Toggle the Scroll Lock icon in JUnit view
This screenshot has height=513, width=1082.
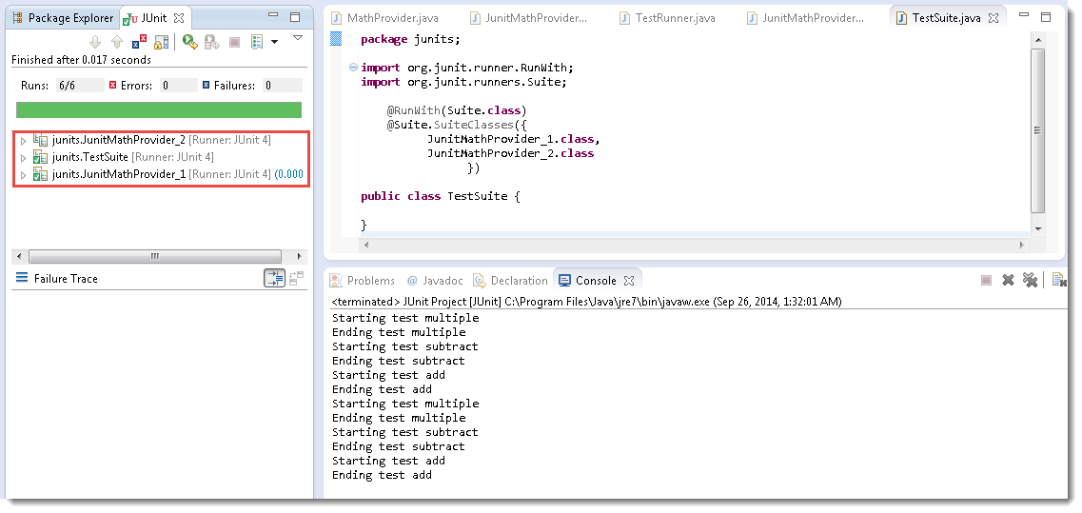tap(161, 42)
